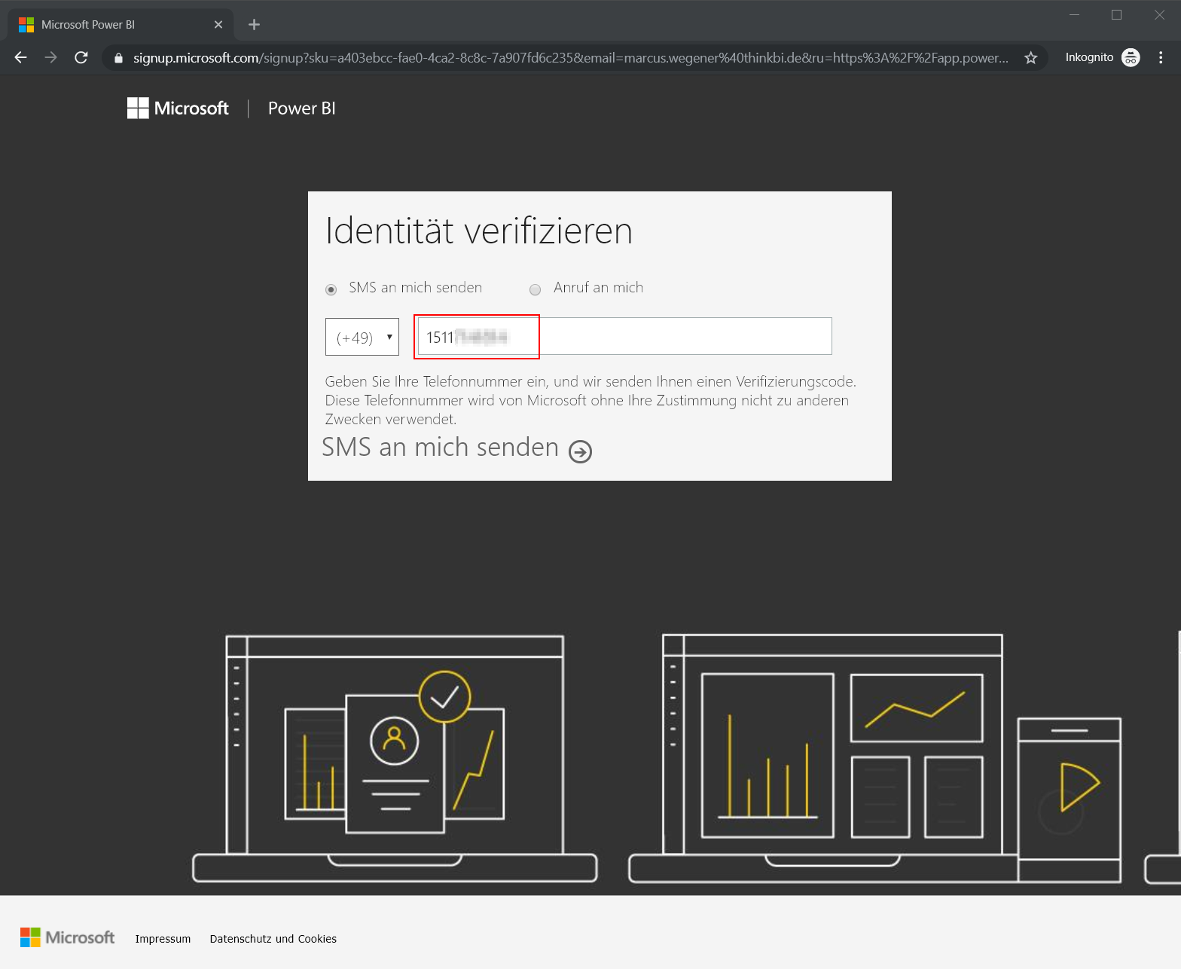Click the Microsoft logo in the header
1181x969 pixels.
[178, 109]
